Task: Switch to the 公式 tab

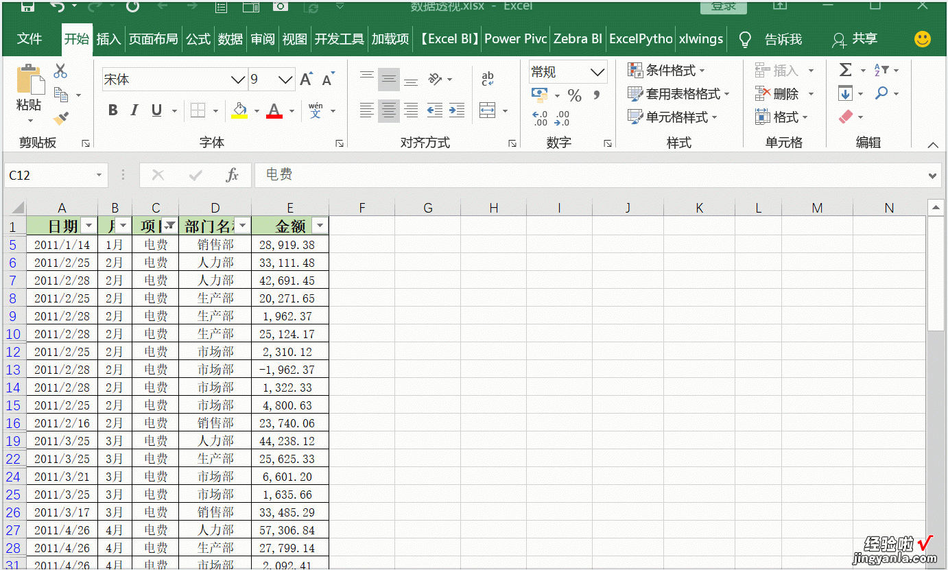Action: 198,39
